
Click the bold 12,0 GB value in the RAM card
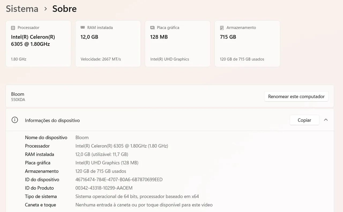(90, 37)
